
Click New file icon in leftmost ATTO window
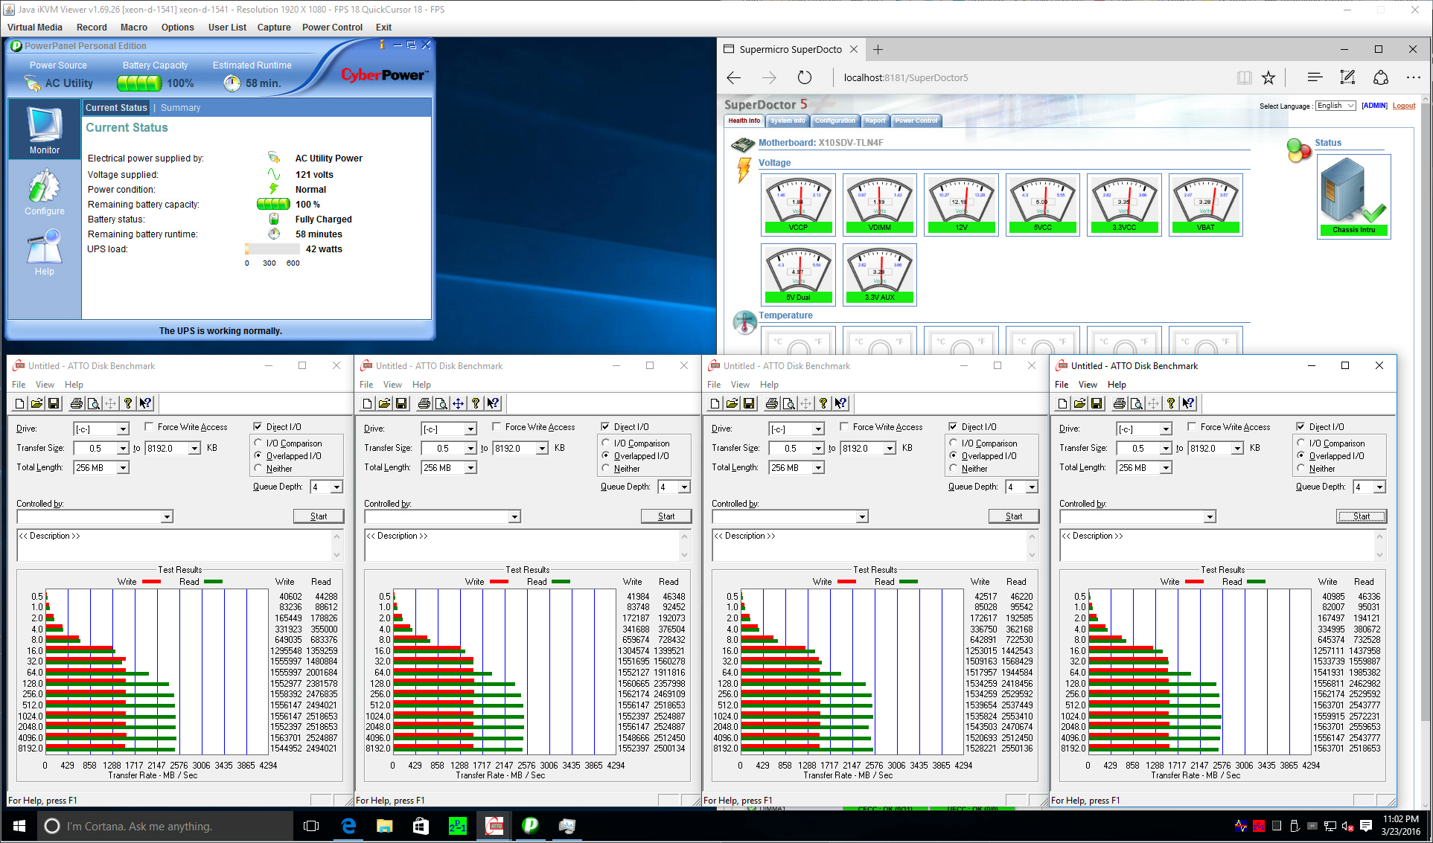click(x=20, y=403)
